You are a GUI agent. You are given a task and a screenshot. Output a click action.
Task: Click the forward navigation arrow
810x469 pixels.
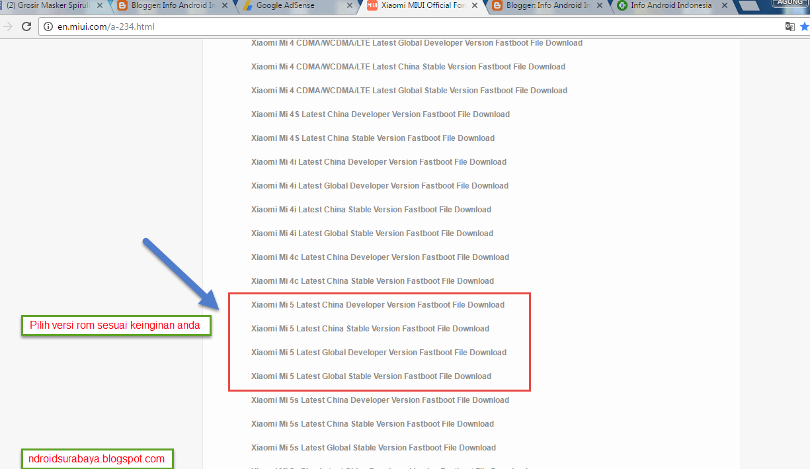coord(8,27)
